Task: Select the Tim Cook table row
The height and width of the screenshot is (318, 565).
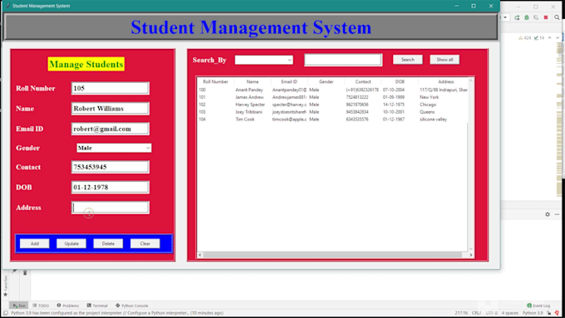Action: pyautogui.click(x=332, y=120)
